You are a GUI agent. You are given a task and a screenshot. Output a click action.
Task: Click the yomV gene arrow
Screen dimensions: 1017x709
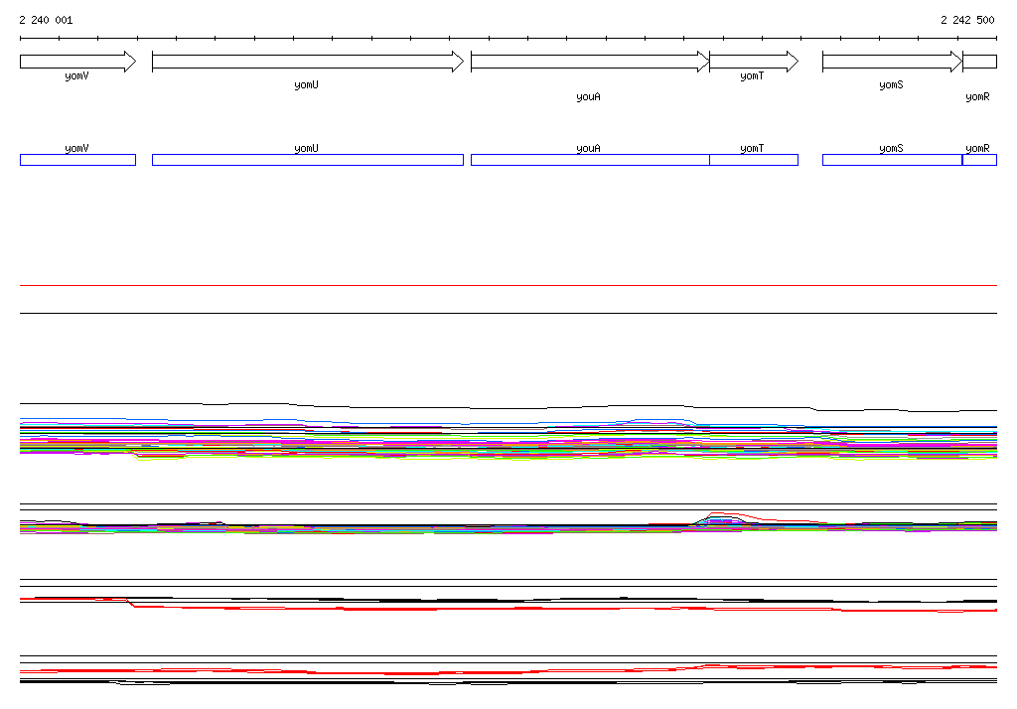77,62
